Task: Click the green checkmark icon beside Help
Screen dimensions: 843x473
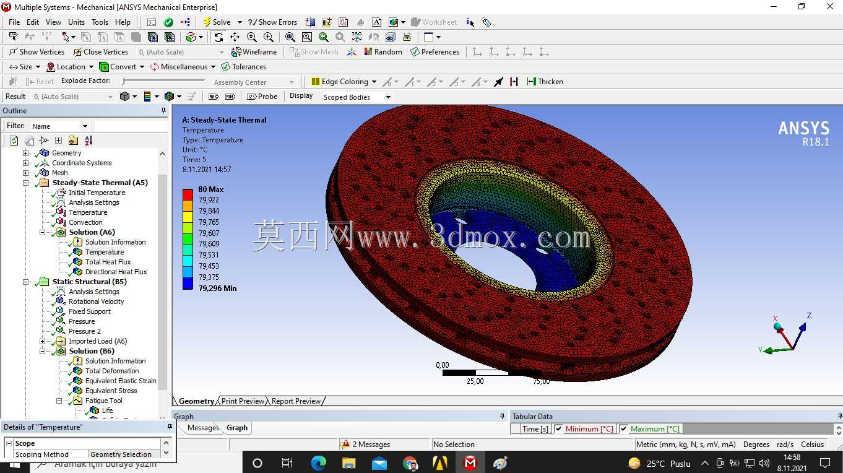Action: (168, 22)
